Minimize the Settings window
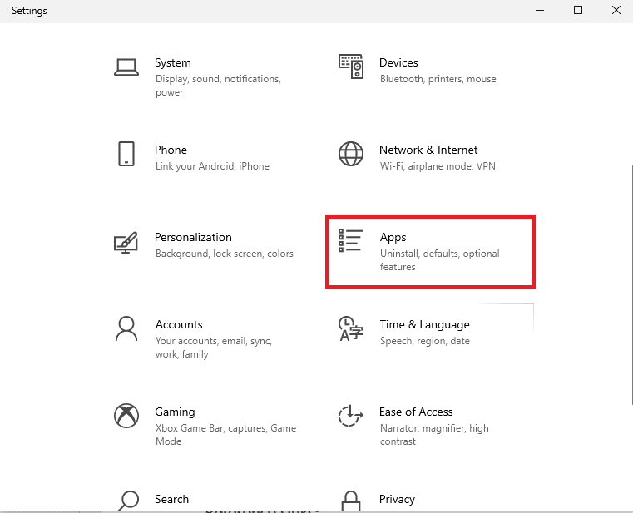 click(540, 11)
